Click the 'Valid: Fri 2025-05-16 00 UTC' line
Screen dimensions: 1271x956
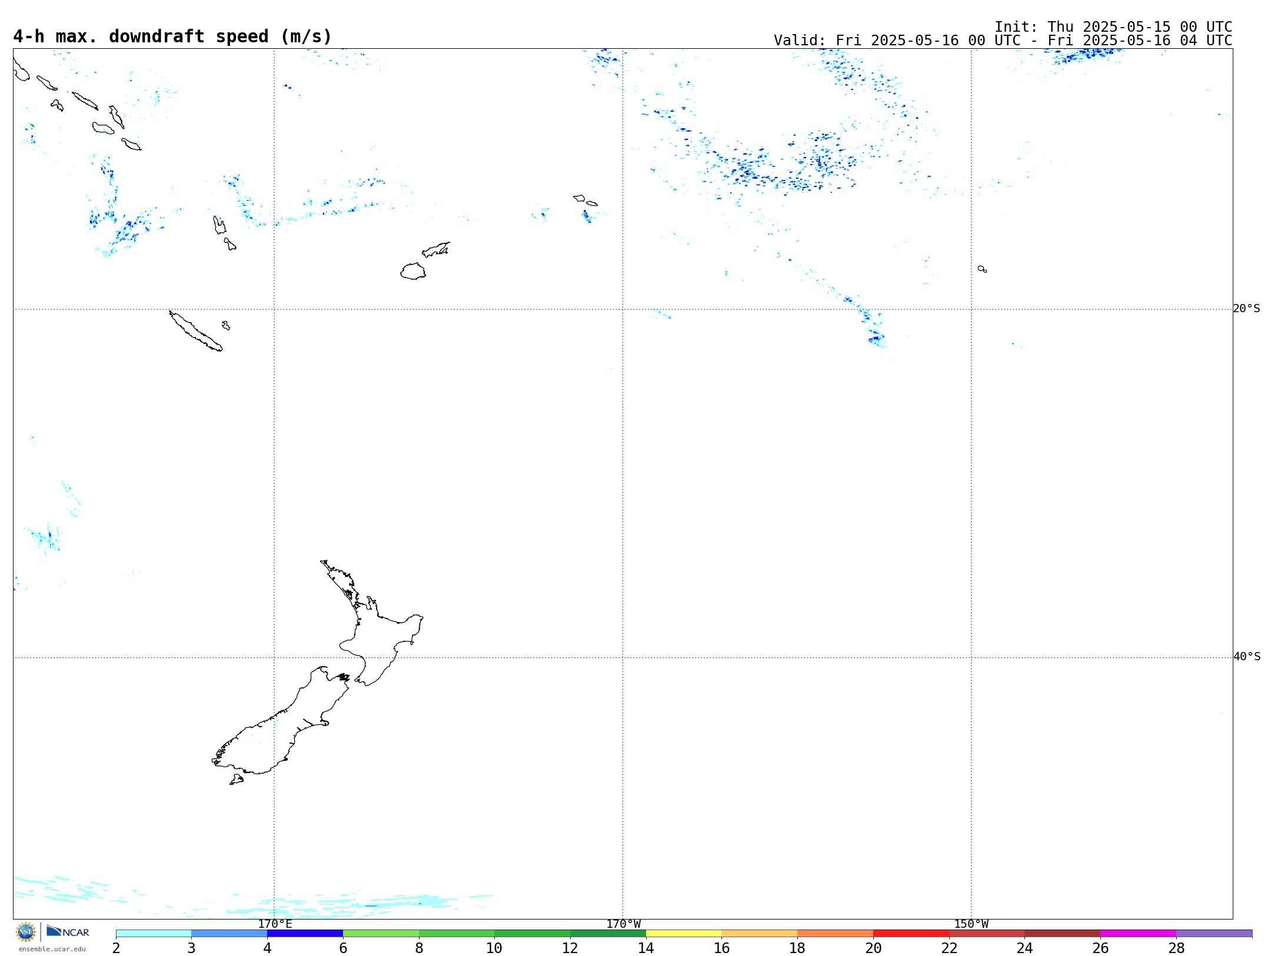[1003, 41]
